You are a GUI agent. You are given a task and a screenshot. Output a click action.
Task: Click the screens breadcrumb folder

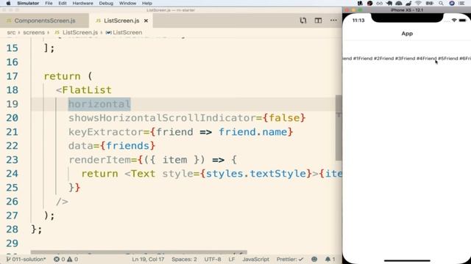click(x=34, y=32)
